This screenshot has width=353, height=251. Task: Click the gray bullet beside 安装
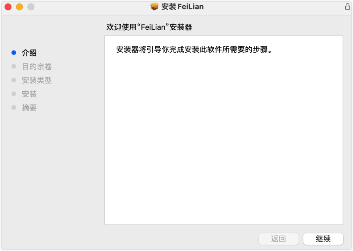tap(14, 94)
